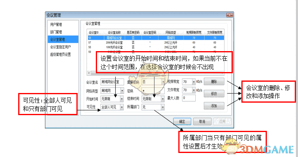
Task: Expand the 开始时间 dropdown
Action: (x=122, y=99)
